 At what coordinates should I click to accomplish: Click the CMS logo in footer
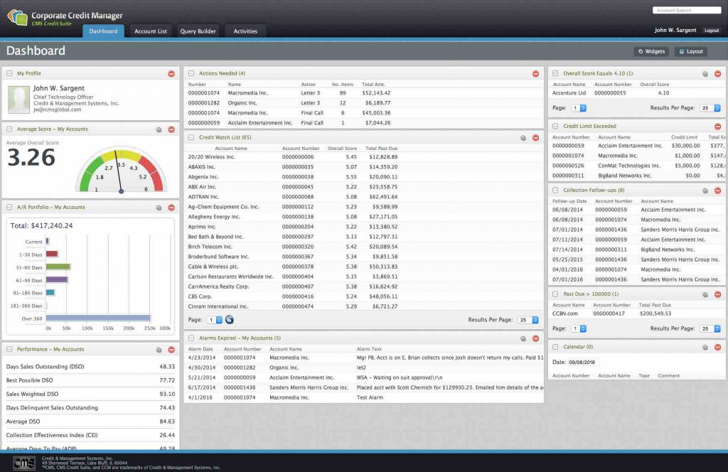(23, 463)
